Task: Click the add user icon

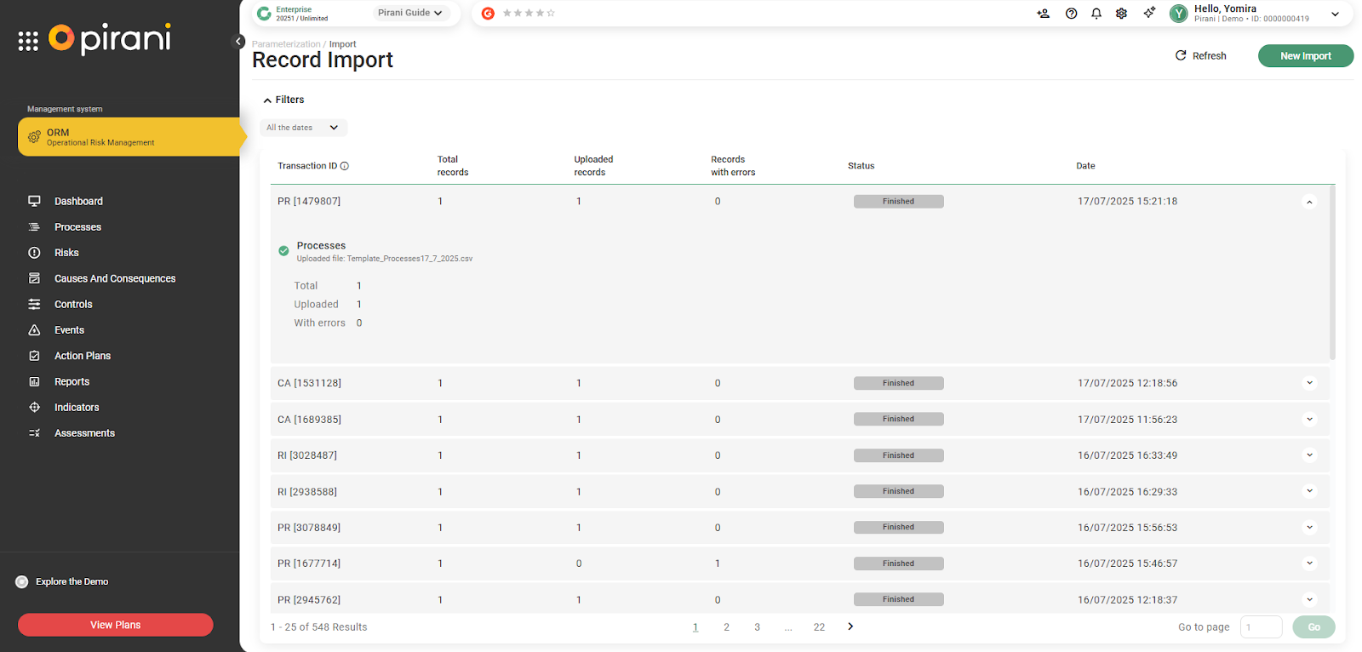Action: [1044, 14]
